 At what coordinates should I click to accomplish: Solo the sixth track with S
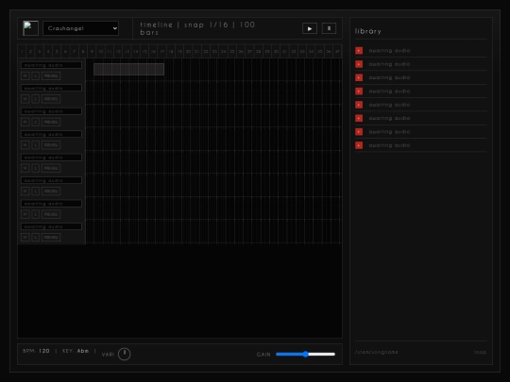coord(36,191)
